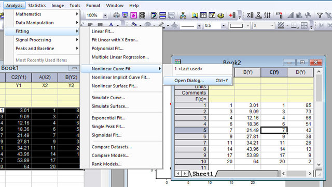
Task: Expand the Font Color dropdown arrow
Action: click(118, 25)
